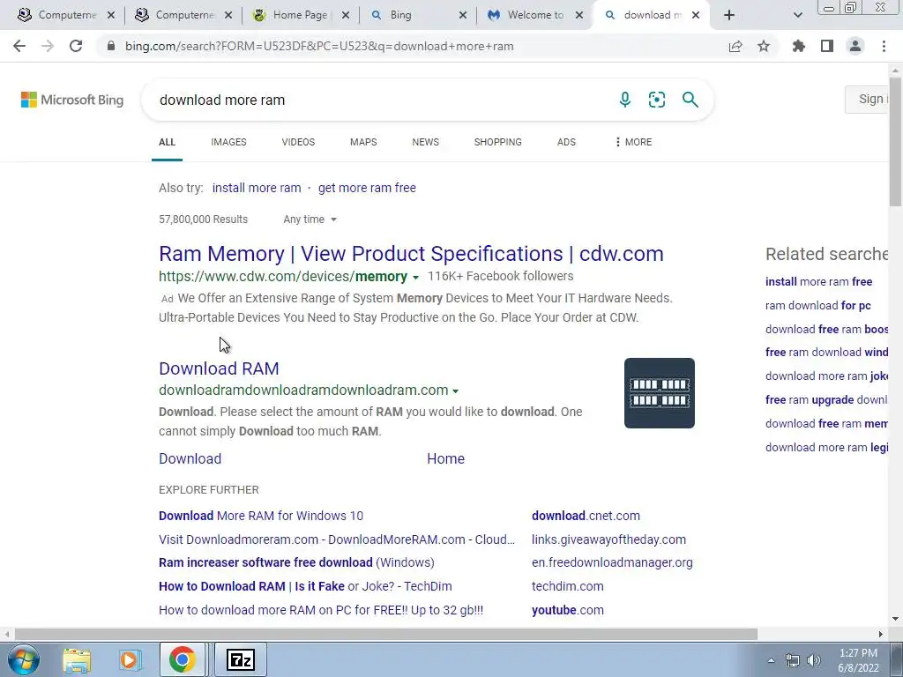Viewport: 903px width, 677px height.
Task: Open the Windows Start button
Action: tap(22, 659)
